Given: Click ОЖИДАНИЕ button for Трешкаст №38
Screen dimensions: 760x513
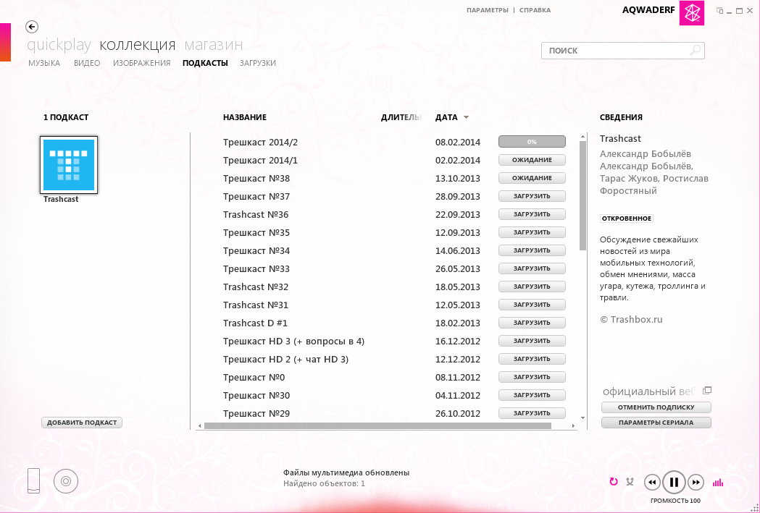Looking at the screenshot, I should 533,178.
